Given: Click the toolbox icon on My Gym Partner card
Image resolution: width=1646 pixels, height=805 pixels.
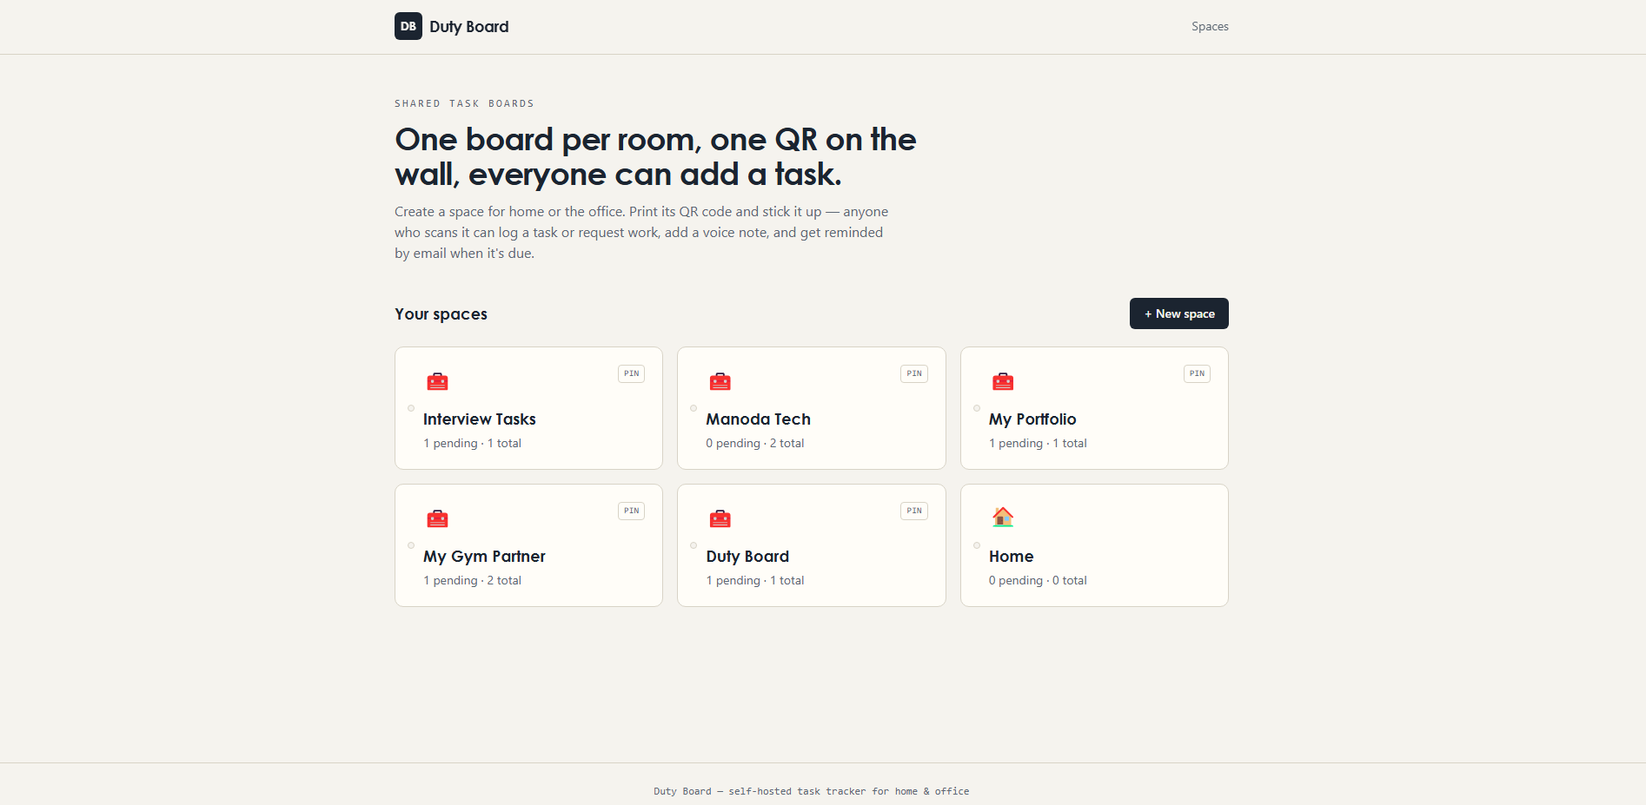Looking at the screenshot, I should coord(437,518).
